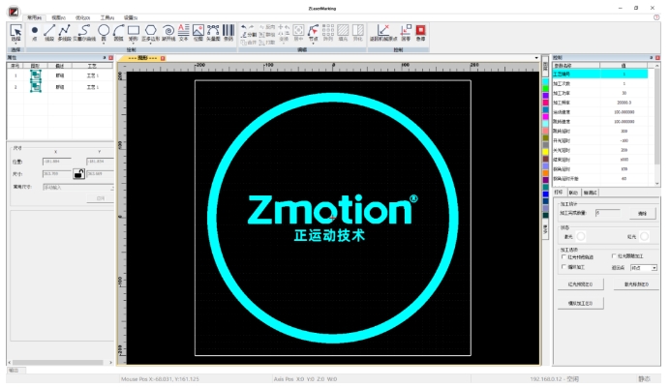Screen dimensions: 670x388
Task: Insert Text (文本) object tool
Action: [x=183, y=33]
